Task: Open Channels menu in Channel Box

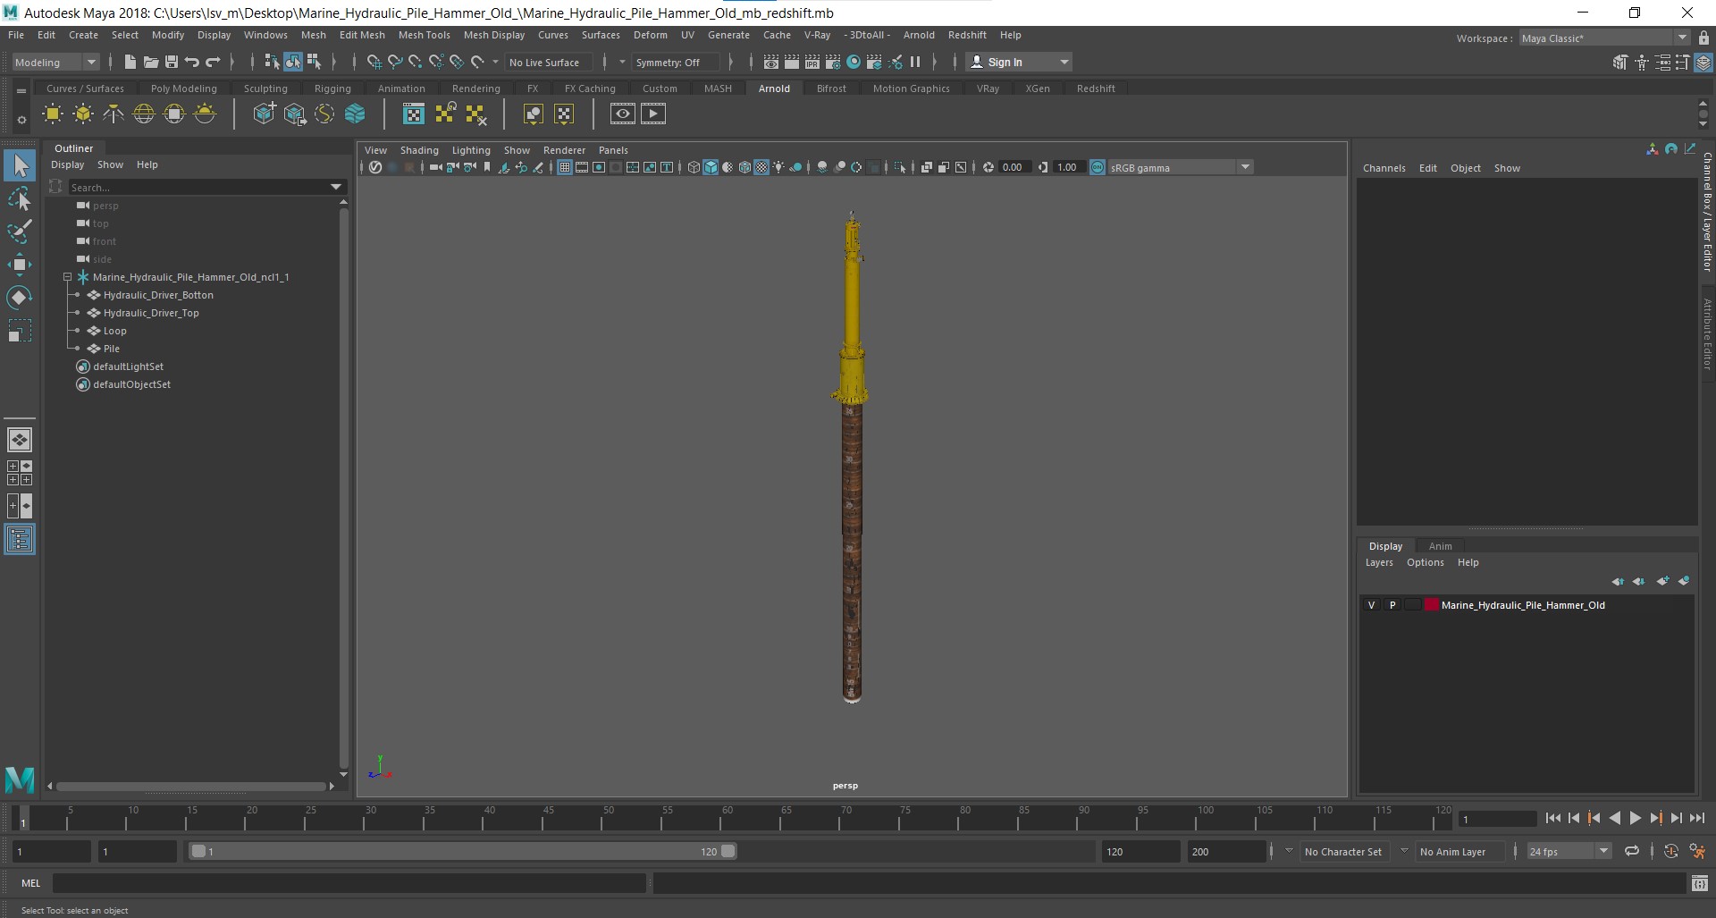Action: click(x=1384, y=168)
